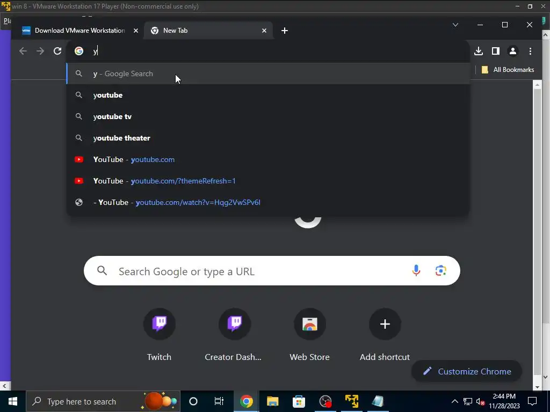Viewport: 550px width, 412px height.
Task: Open the clock showing 2:44 PM
Action: pyautogui.click(x=504, y=401)
